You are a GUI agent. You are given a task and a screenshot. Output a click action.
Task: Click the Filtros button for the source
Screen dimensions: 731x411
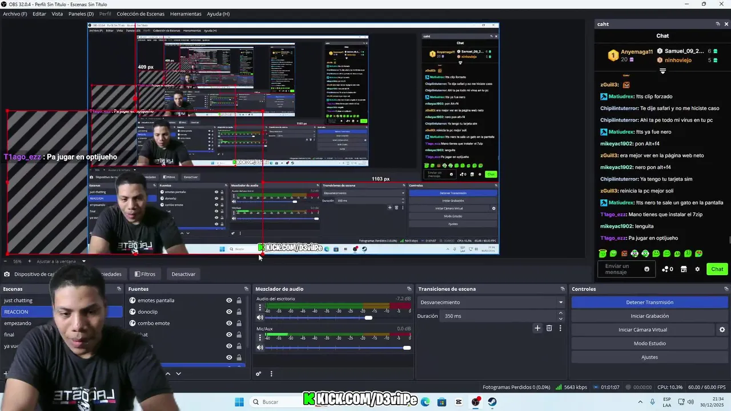pyautogui.click(x=145, y=274)
